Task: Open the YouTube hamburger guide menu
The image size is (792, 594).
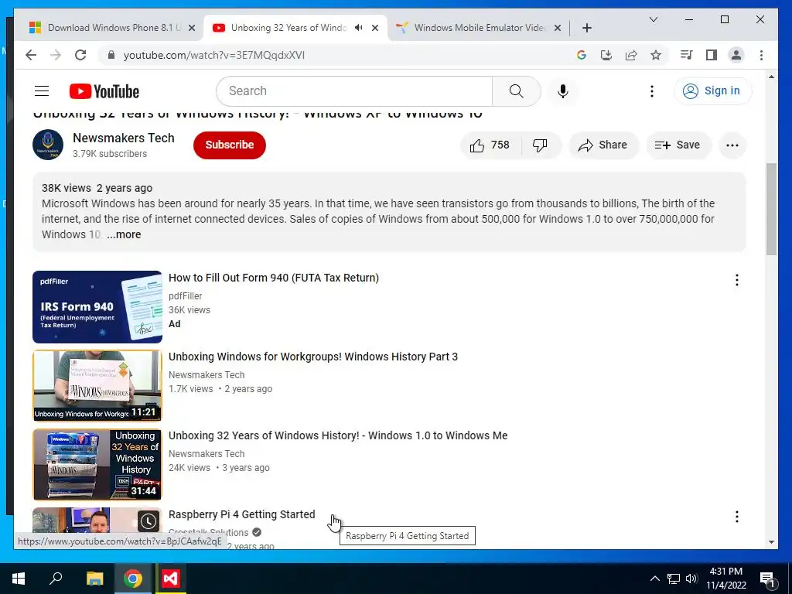Action: (42, 91)
